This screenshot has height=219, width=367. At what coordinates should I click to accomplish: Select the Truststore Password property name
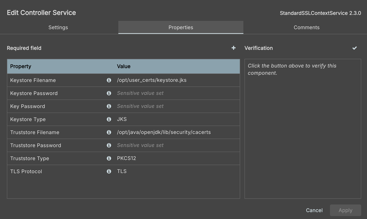36,145
